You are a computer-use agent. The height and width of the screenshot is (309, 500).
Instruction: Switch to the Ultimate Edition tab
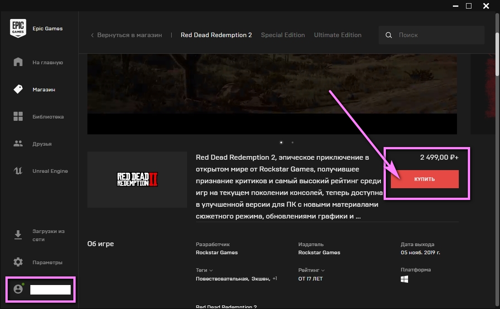point(337,35)
